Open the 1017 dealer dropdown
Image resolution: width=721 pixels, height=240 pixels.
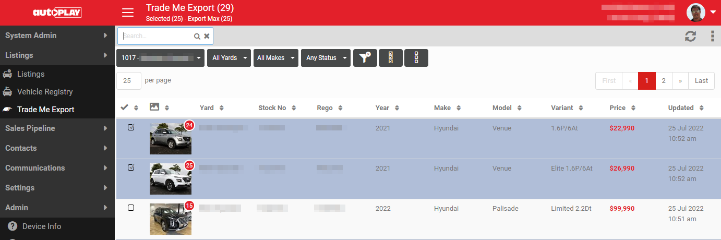pyautogui.click(x=160, y=58)
